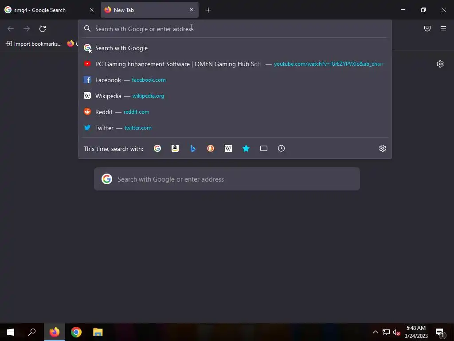Open the Pocket save icon

coord(427,28)
